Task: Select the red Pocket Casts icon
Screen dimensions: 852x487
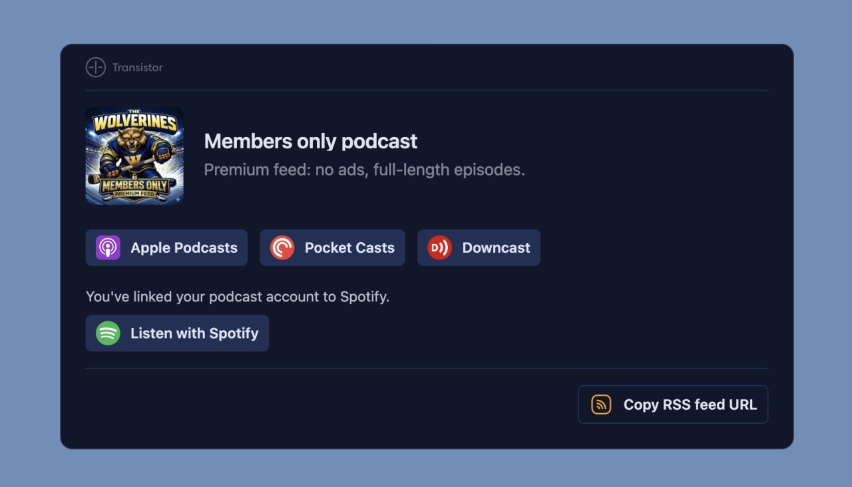Action: tap(282, 247)
